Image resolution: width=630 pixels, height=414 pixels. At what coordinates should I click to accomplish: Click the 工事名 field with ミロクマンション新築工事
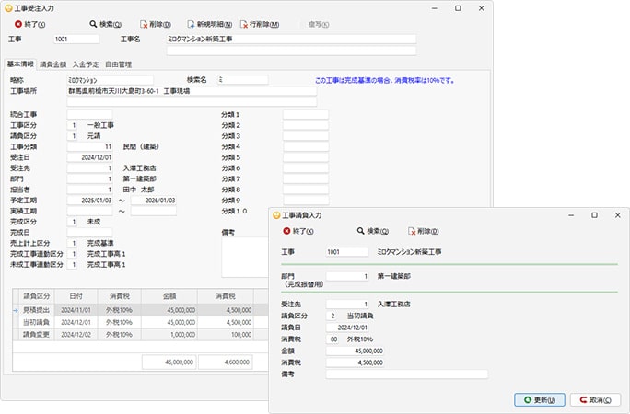[291, 39]
